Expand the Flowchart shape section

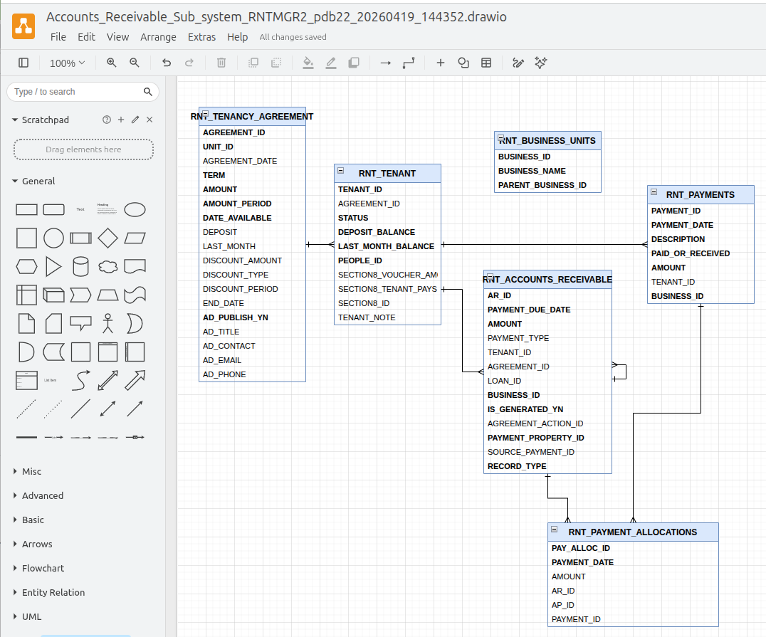tap(43, 568)
